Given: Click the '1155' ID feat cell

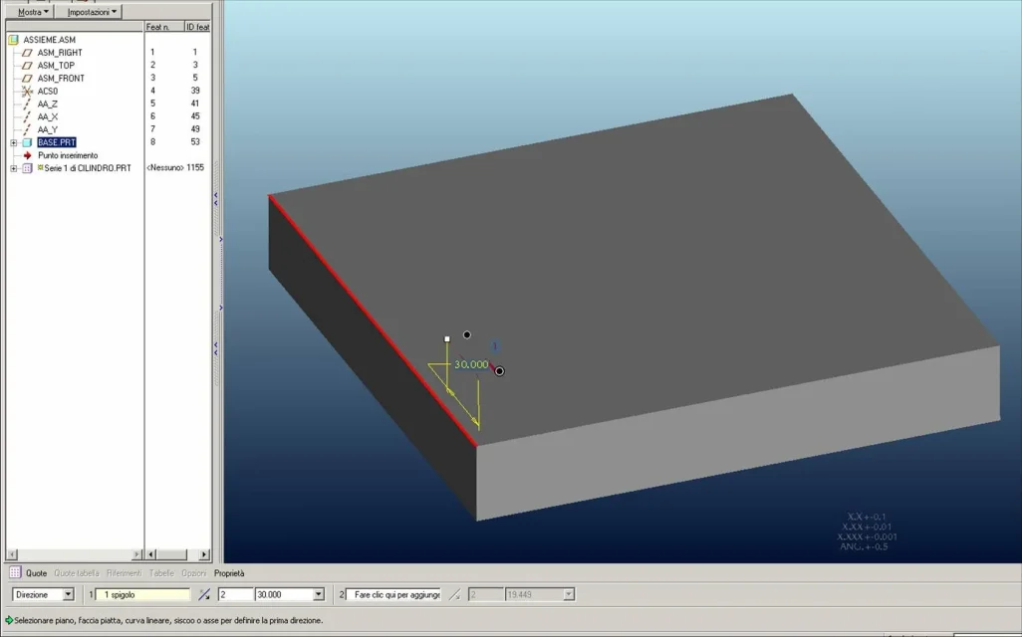Looking at the screenshot, I should tap(195, 168).
